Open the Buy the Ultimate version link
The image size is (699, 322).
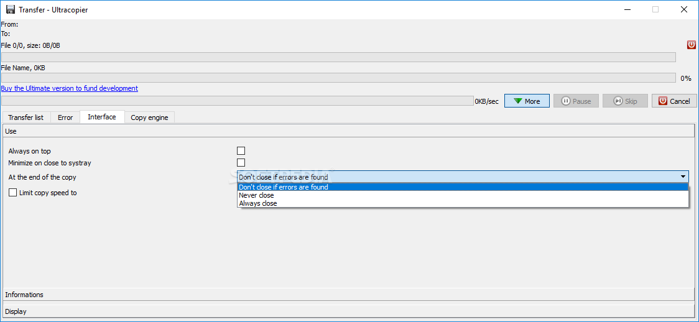coord(70,88)
